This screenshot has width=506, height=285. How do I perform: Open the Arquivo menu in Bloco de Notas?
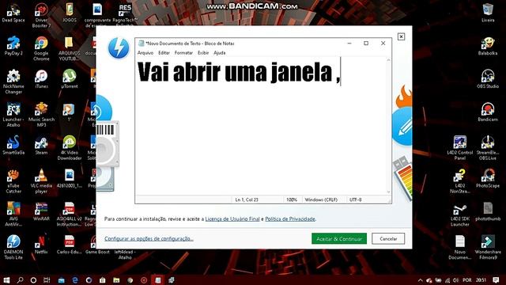145,53
